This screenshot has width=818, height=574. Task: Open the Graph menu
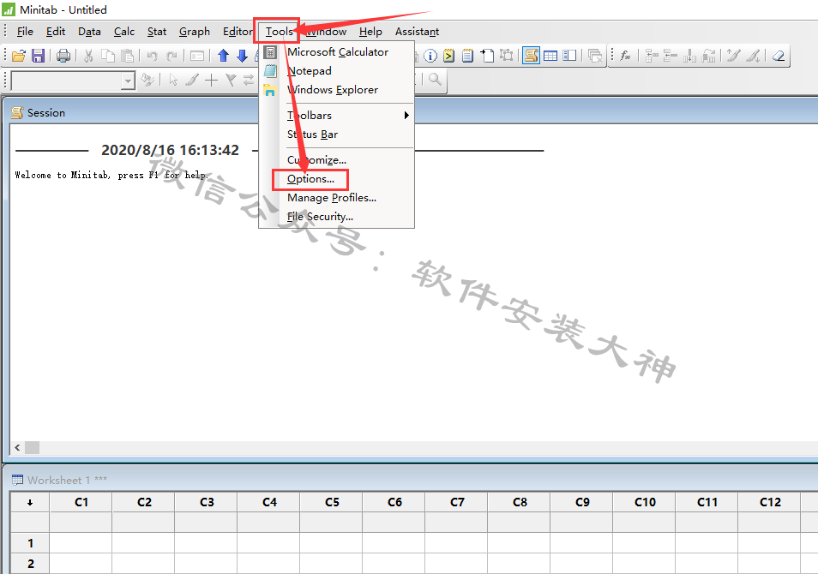[194, 32]
